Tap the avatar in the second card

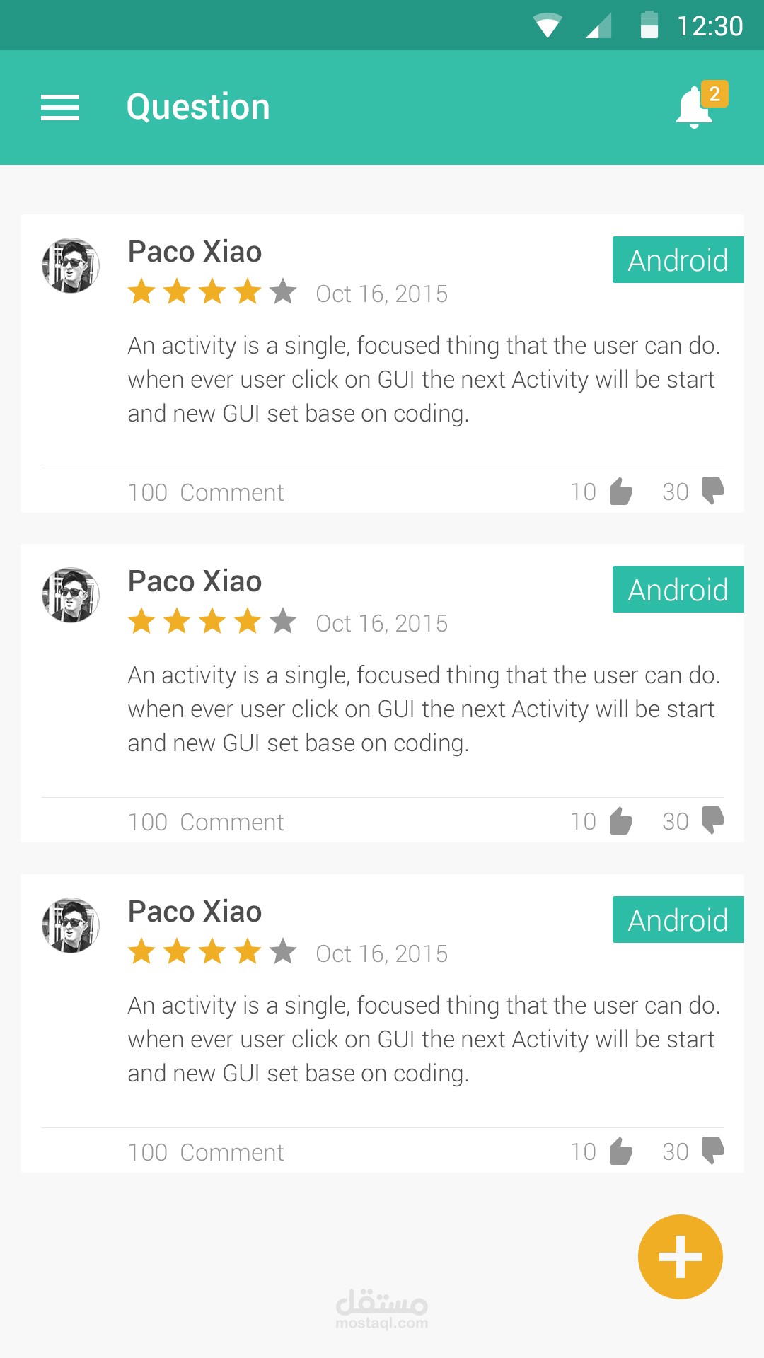[71, 595]
